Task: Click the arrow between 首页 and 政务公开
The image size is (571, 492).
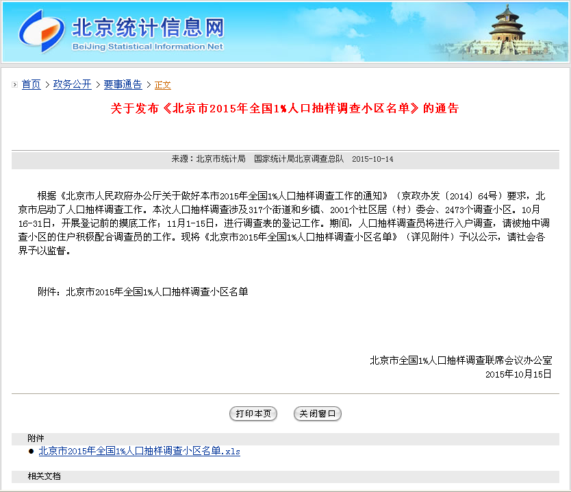Action: 47,84
